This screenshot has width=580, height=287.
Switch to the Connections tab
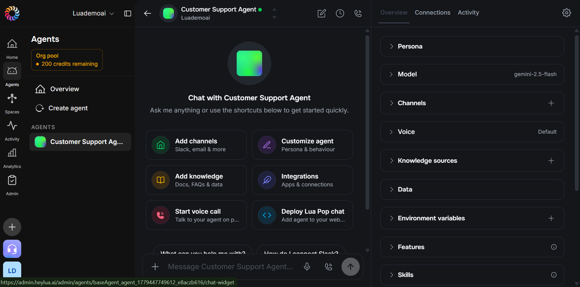[x=432, y=12]
